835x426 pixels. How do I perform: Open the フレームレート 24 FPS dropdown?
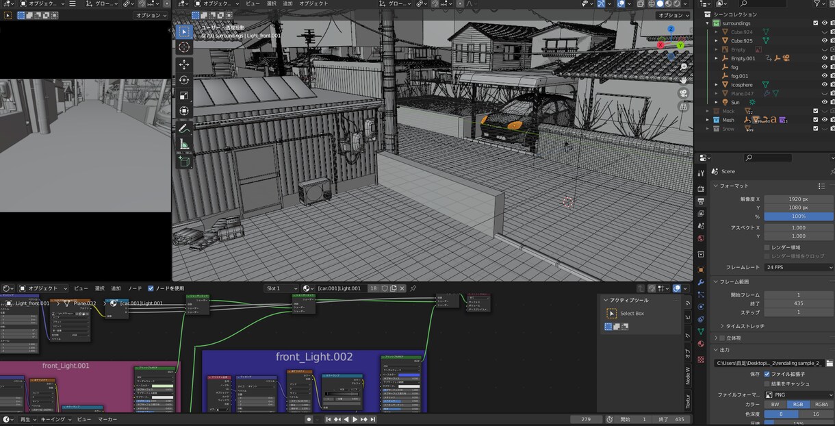[799, 267]
